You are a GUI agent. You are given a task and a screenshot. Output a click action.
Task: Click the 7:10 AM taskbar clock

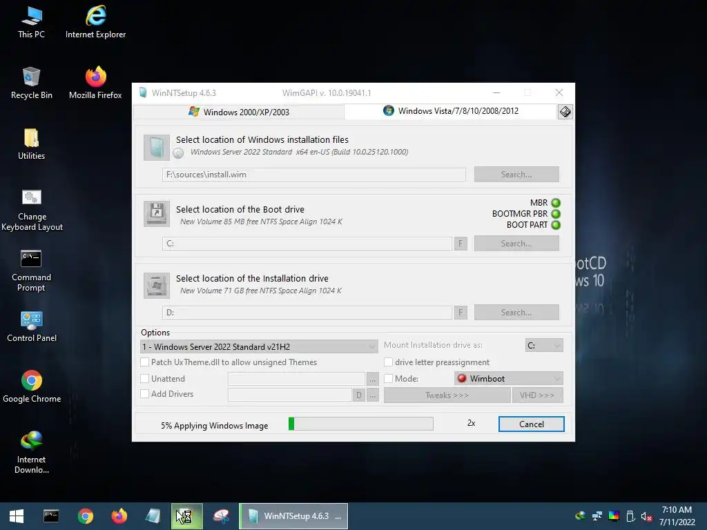pyautogui.click(x=677, y=510)
